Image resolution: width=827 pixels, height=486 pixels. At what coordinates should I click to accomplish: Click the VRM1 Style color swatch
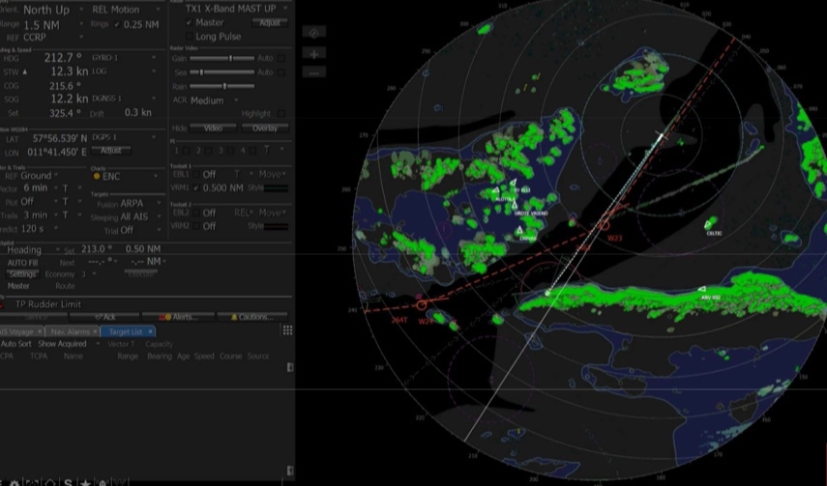tap(277, 188)
